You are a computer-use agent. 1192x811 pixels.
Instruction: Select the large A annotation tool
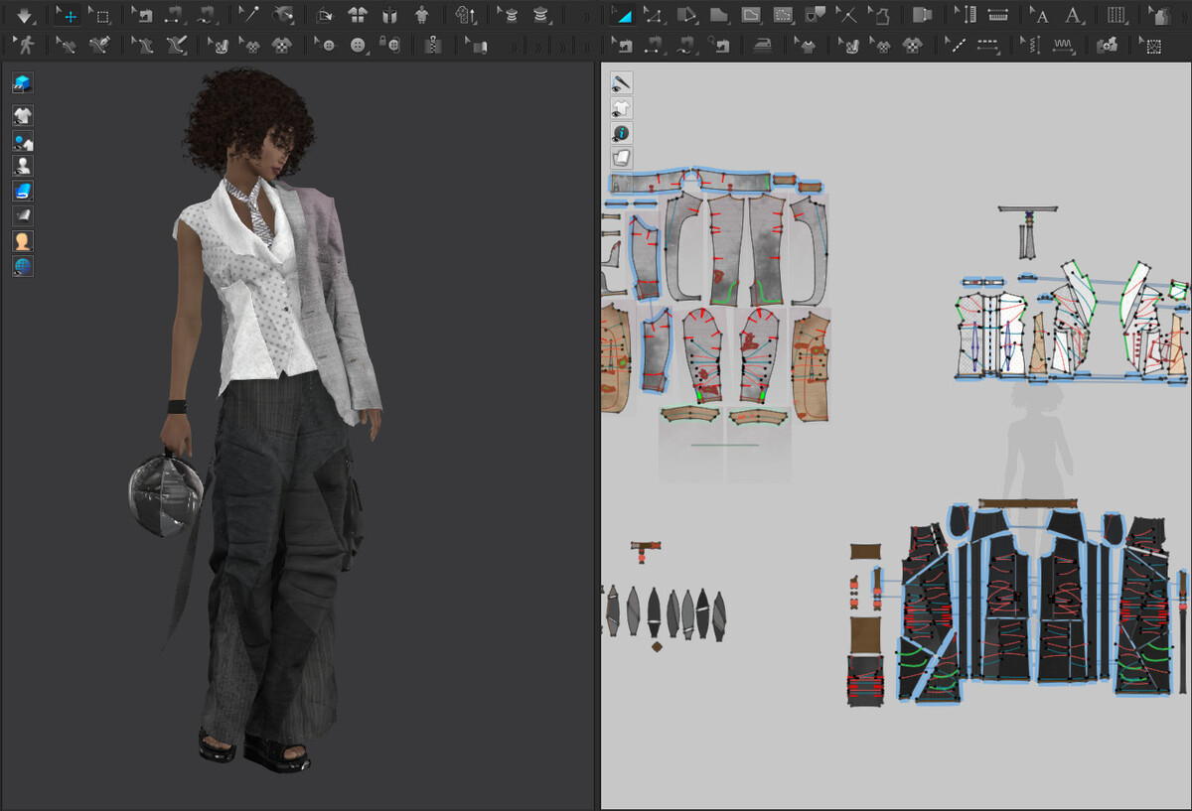coord(1073,15)
